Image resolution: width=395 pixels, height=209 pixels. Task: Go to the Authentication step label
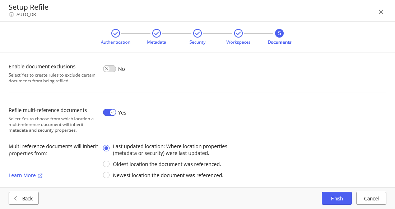coord(116,42)
